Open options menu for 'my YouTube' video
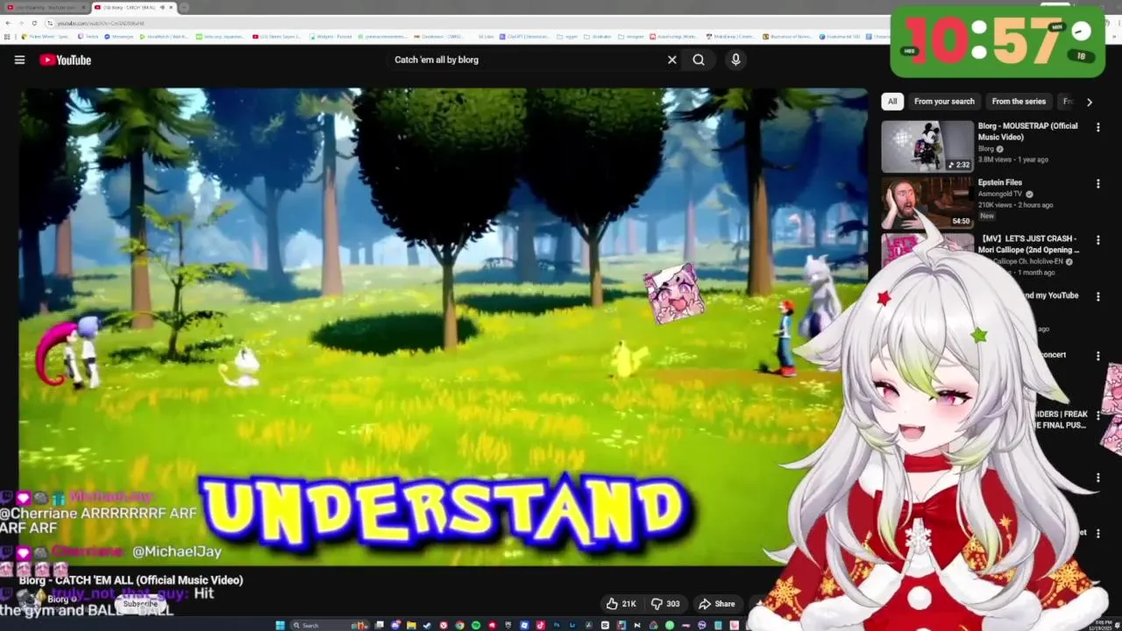Screen dimensions: 1122x631 pos(1097,297)
